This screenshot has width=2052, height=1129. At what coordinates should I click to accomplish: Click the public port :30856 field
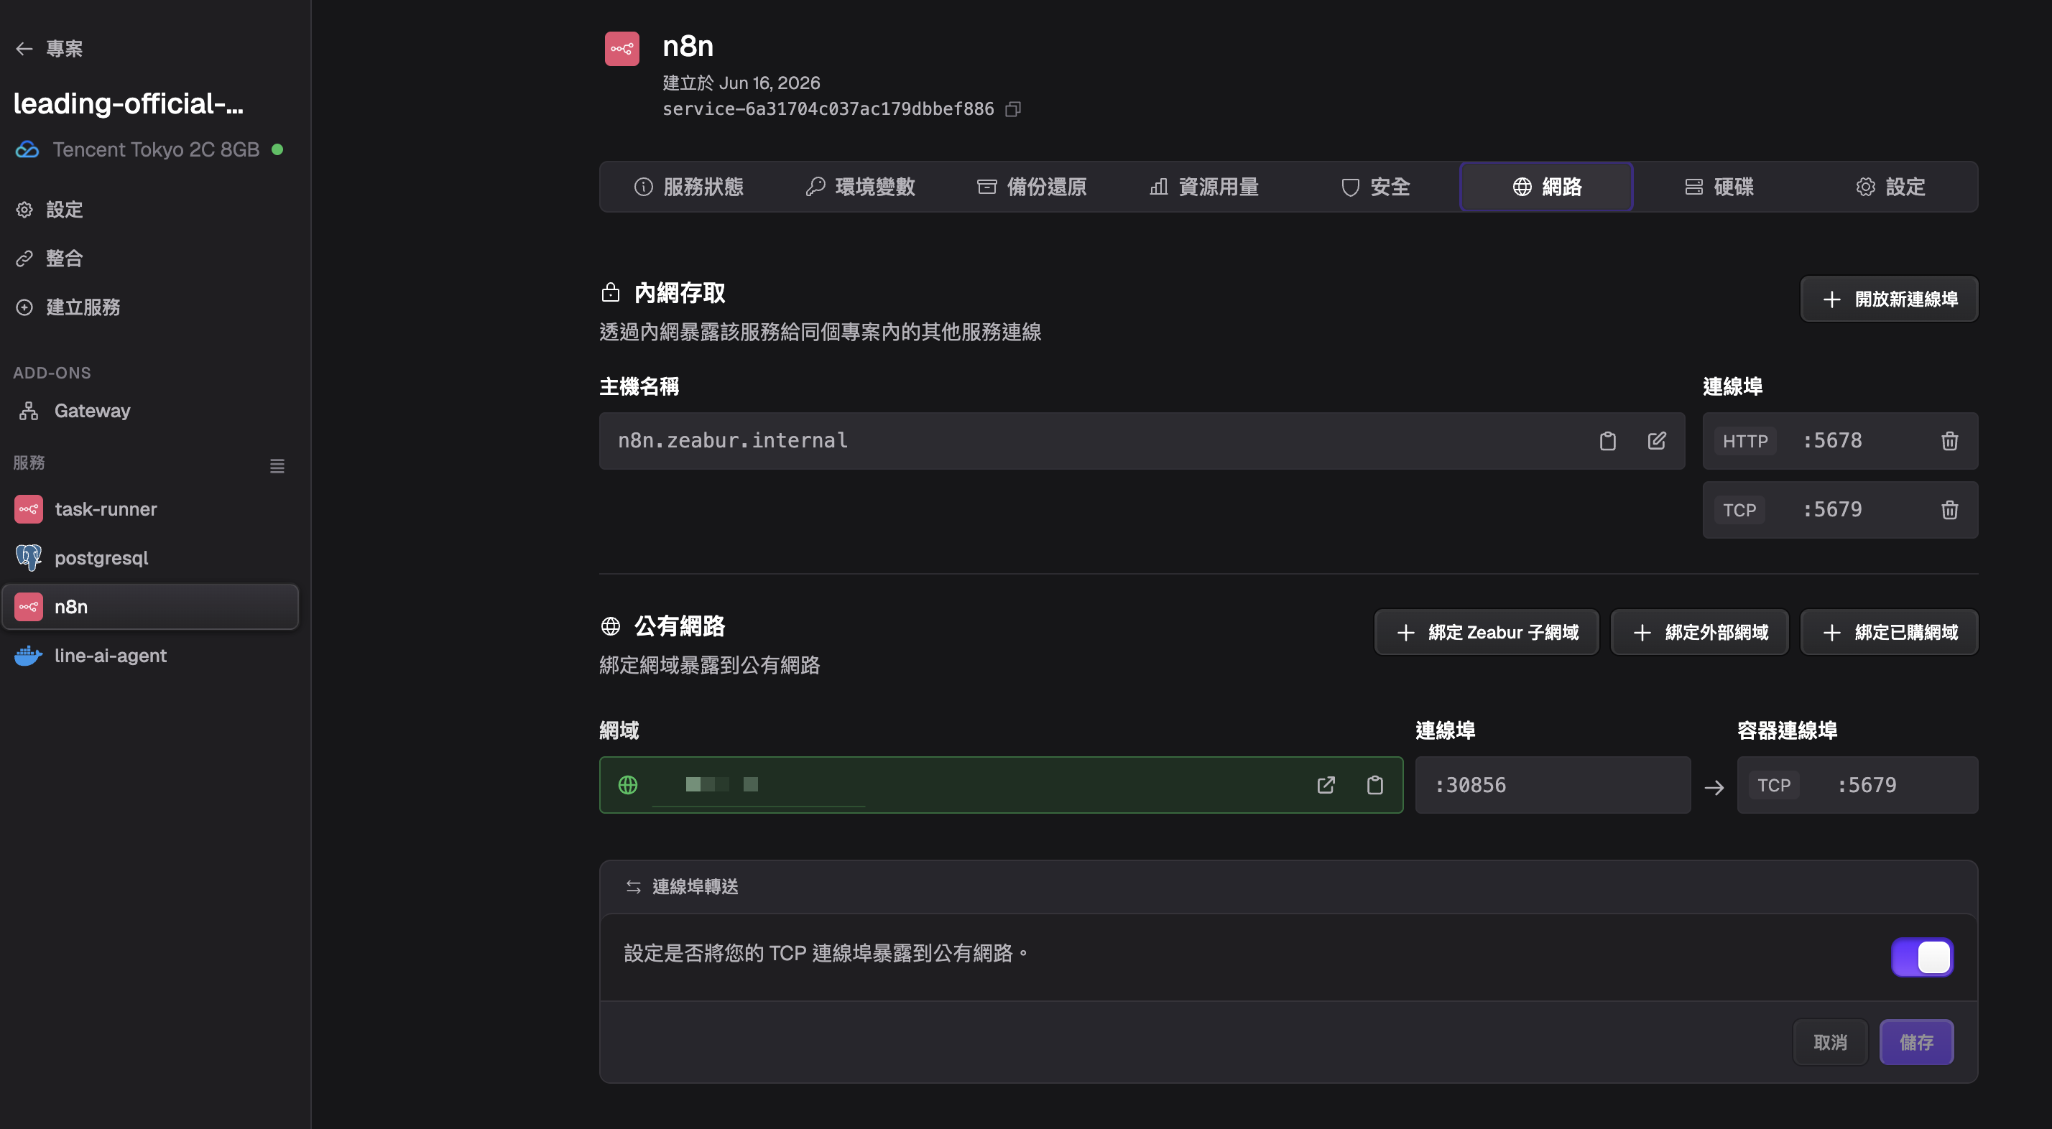(x=1553, y=785)
